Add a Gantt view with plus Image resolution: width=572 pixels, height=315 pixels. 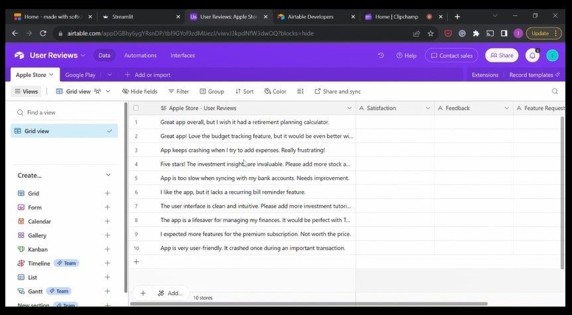107,291
